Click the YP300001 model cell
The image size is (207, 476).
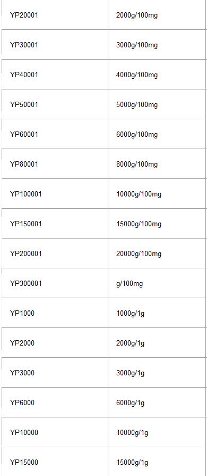(x=55, y=283)
